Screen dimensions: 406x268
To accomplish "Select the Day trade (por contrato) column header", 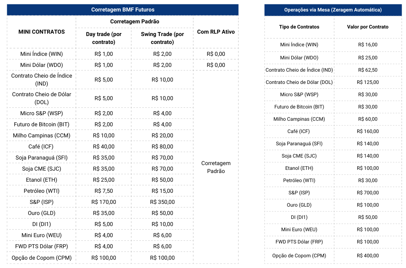I will point(103,38).
